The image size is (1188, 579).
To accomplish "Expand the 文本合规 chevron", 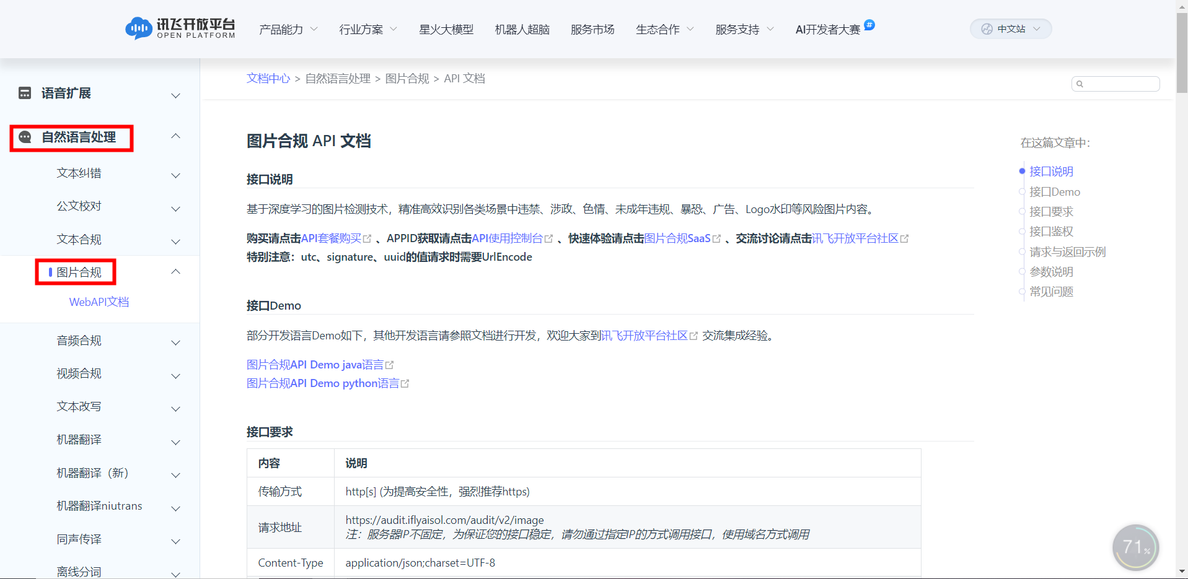I will point(176,242).
